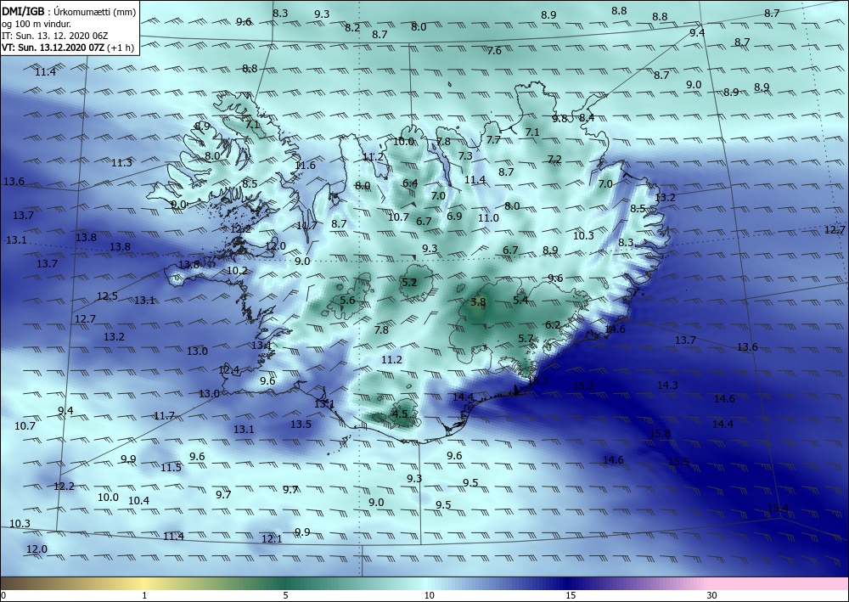Click the 5.7 value on the map
This screenshot has height=602, width=849.
[526, 338]
